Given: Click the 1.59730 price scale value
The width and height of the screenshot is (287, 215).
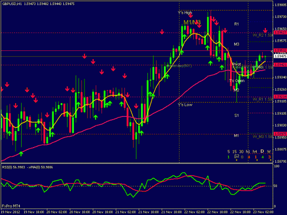Looking at the screenshot, I should point(281,17).
